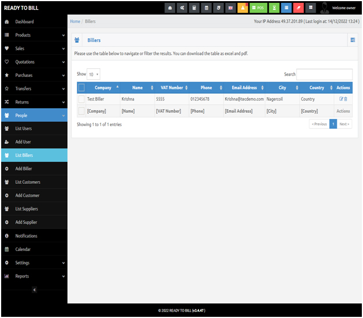Collapse the People menu
Screen dimensions: 363x318
(x=34, y=115)
